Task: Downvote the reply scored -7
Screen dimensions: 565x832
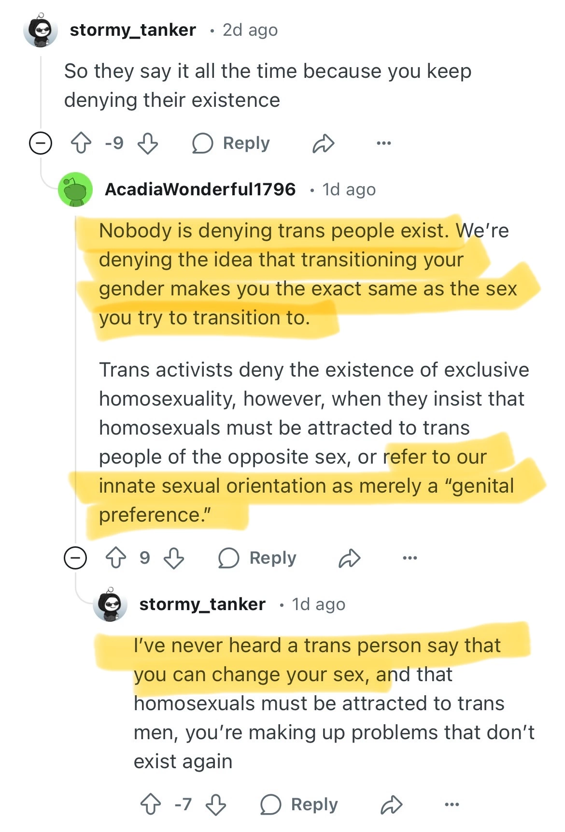Action: 216,804
